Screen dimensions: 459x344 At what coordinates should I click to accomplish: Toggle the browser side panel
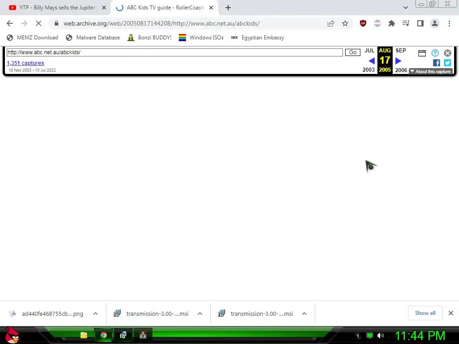pos(420,23)
